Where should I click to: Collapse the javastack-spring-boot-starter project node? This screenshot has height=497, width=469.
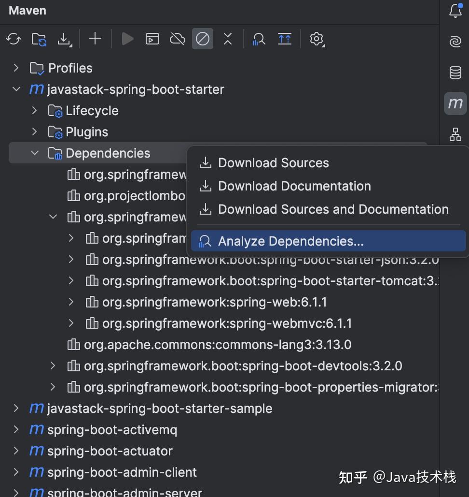pyautogui.click(x=16, y=89)
